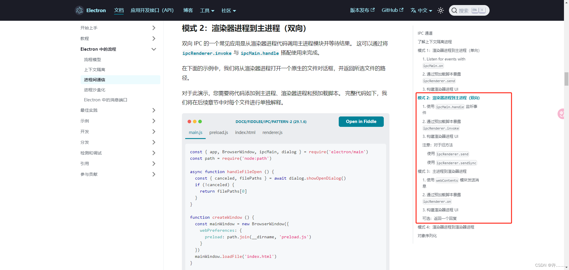
Task: Select 进程间通信 sidebar page
Action: 120,80
